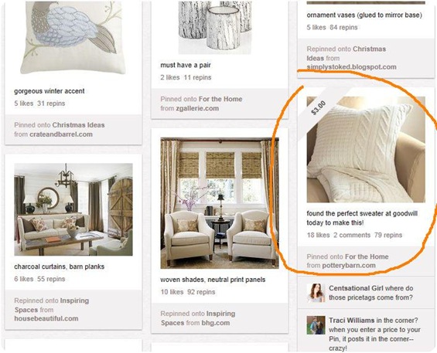Visit housebeautiful.com source link
437x353 pixels.
click(x=46, y=318)
